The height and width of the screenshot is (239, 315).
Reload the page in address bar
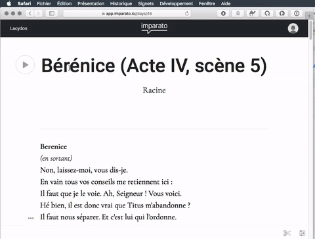pos(187,14)
